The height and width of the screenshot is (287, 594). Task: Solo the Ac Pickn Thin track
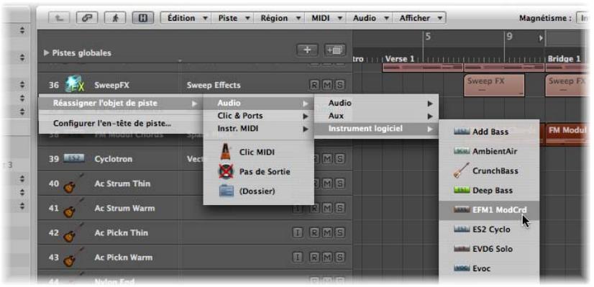(339, 232)
